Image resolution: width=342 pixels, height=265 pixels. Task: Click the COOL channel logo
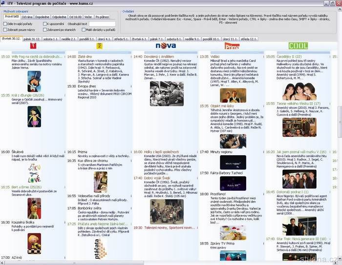pos(298,46)
